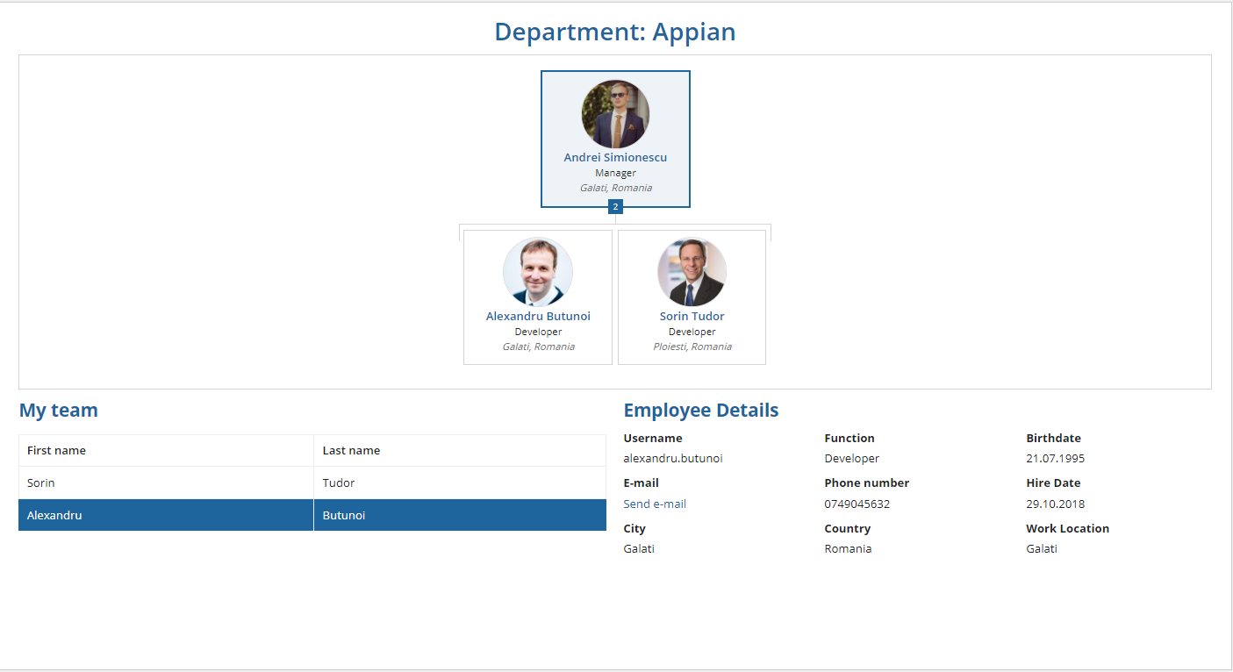Click the Country value Romania
Viewport: 1233px width, 672px height.
click(x=848, y=549)
